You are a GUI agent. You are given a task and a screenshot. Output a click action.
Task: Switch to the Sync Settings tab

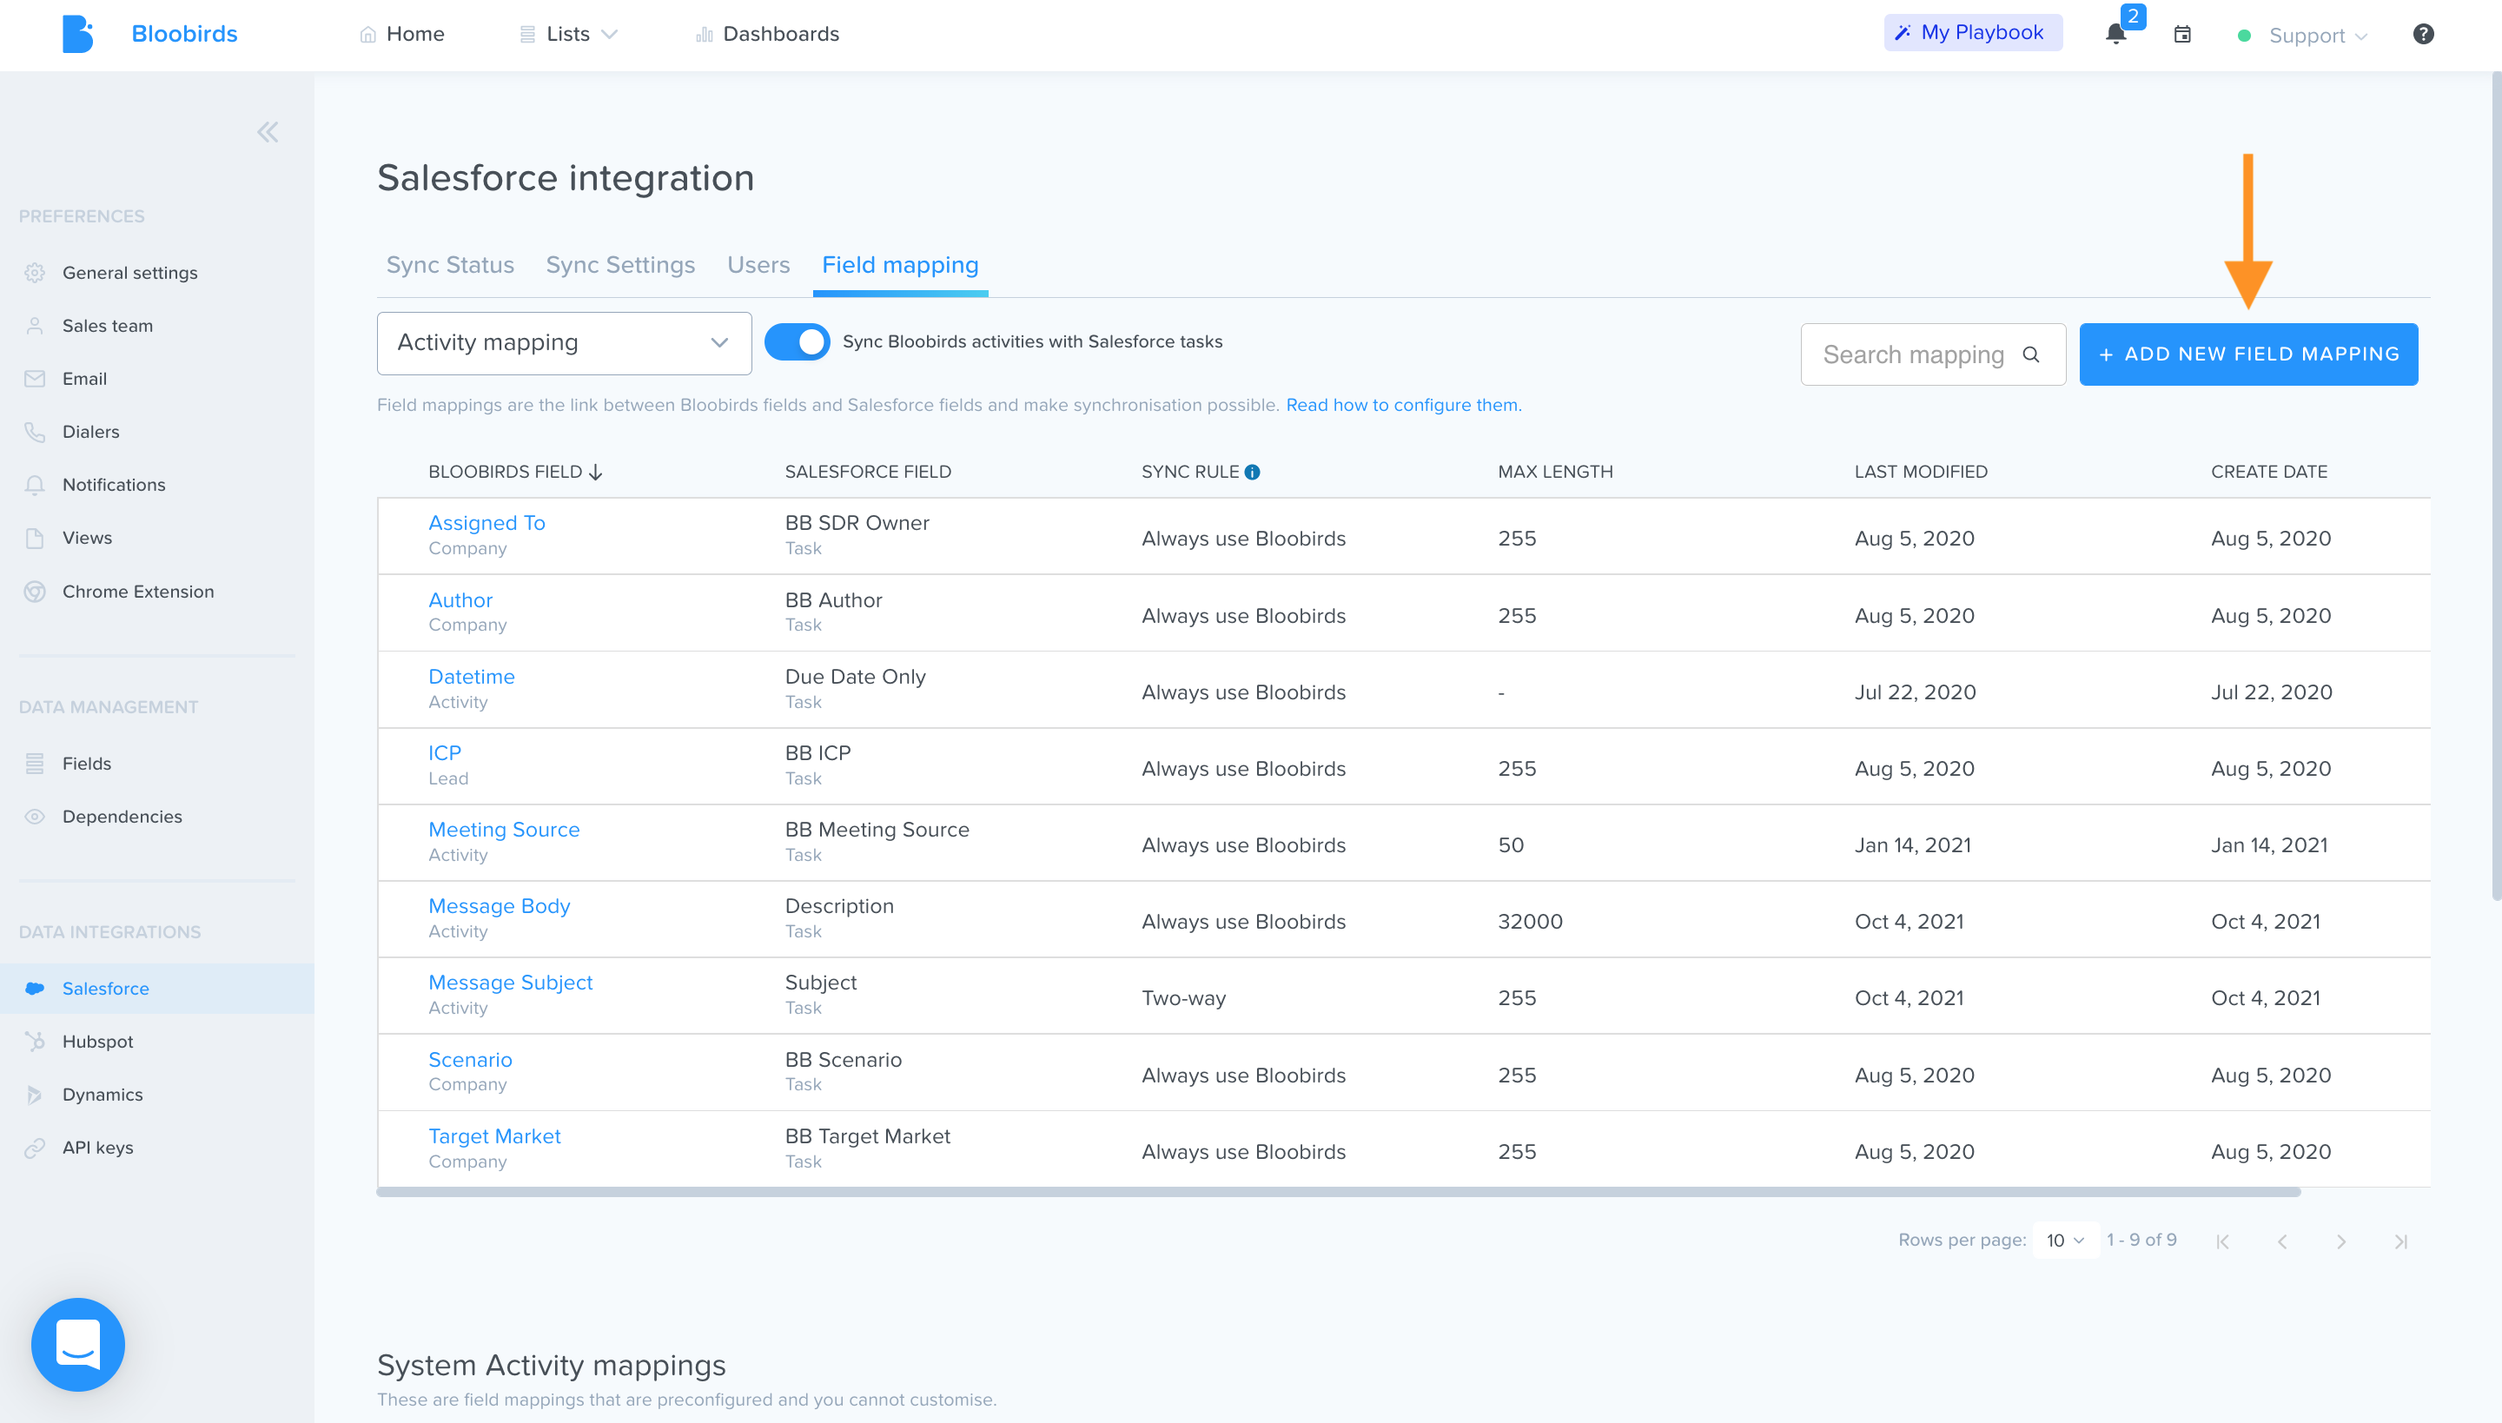coord(620,265)
